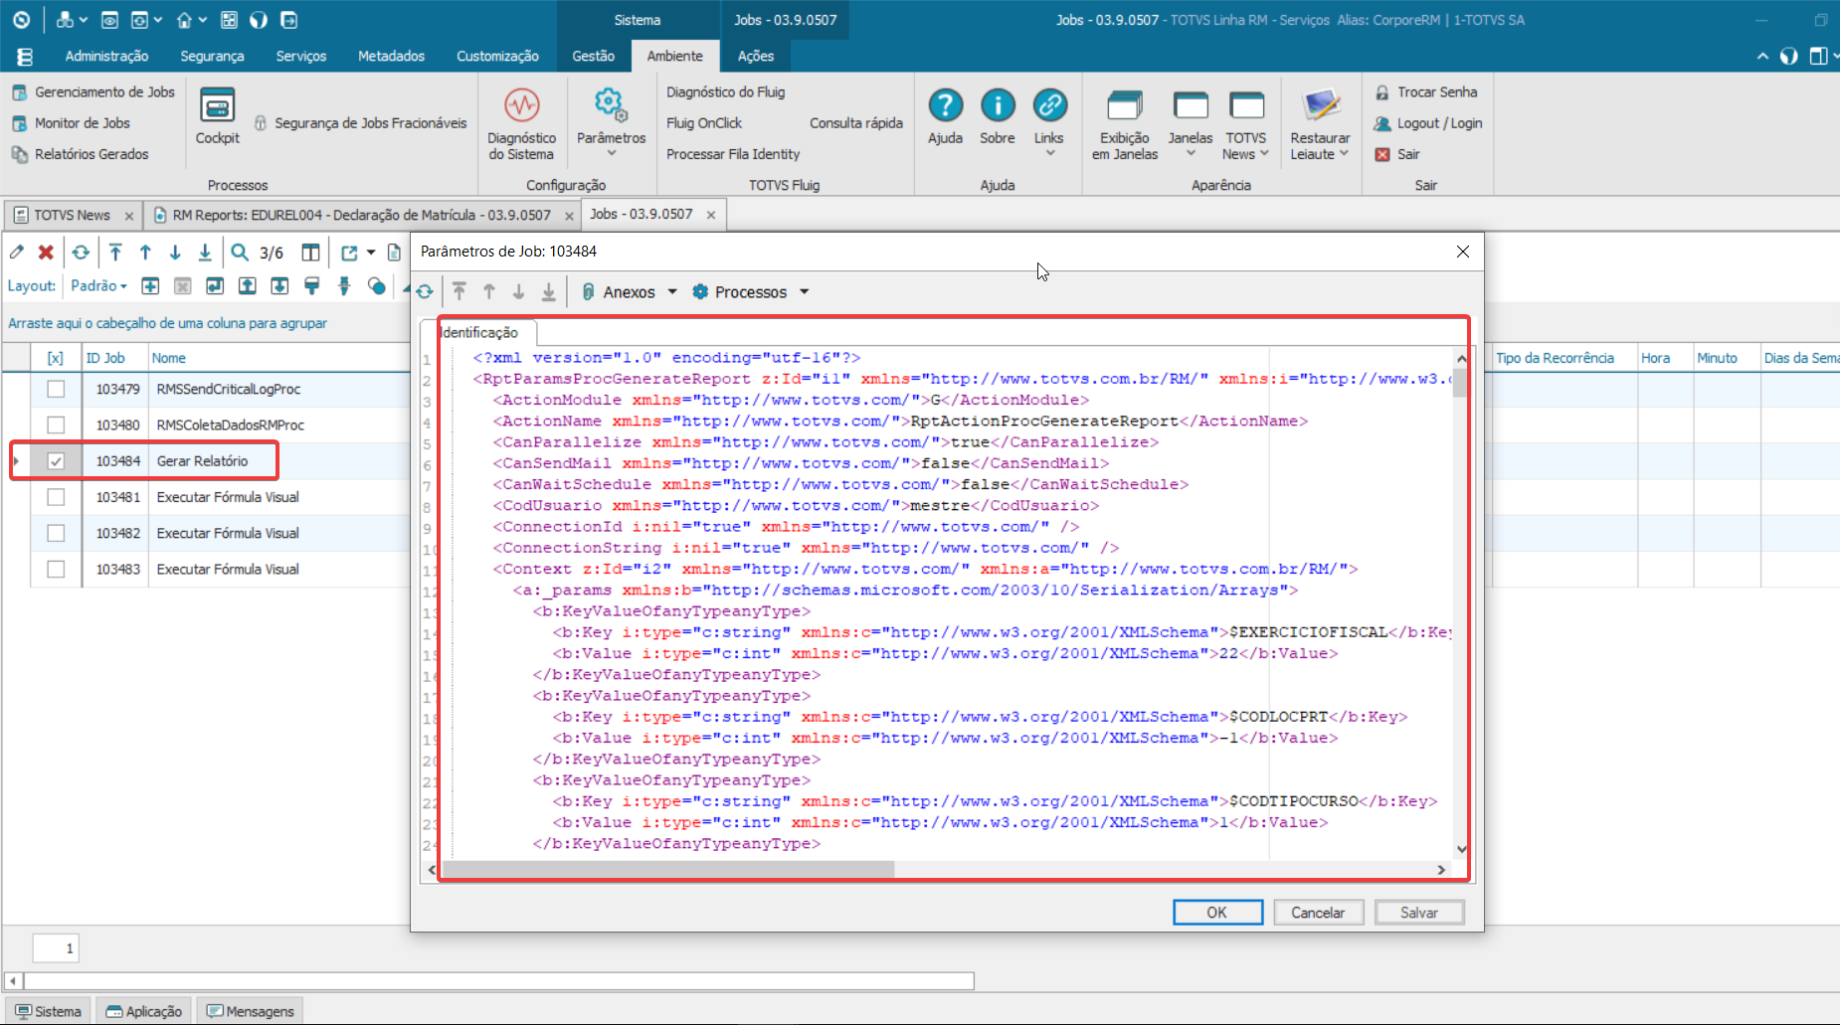Open Diagnóstico do Fluig
The width and height of the screenshot is (1840, 1025).
pos(725,91)
